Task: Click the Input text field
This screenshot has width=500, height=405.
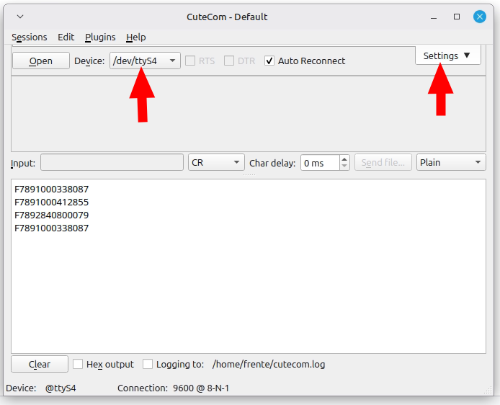Action: [x=112, y=163]
